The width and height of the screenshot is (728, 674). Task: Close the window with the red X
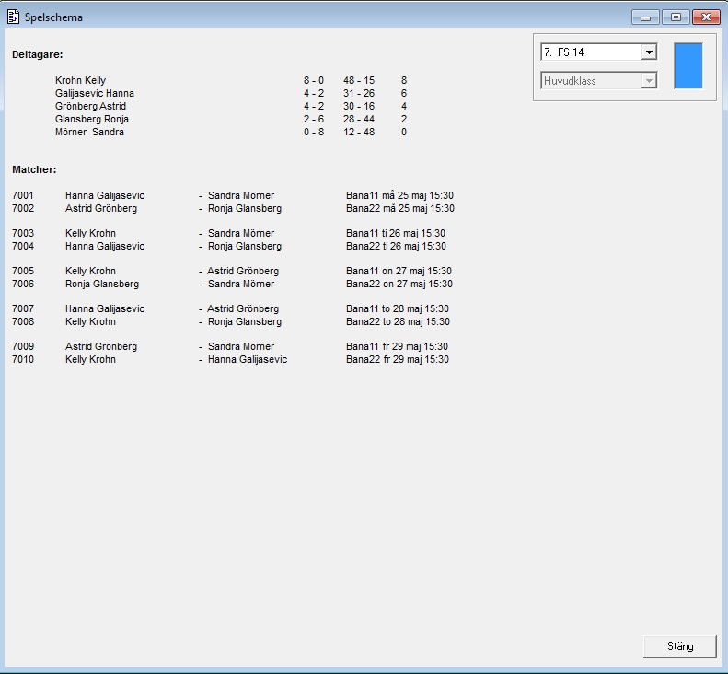[706, 17]
